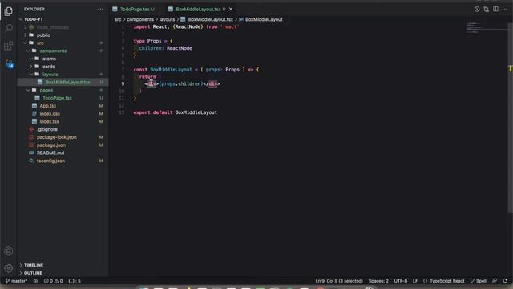Click components in the breadcrumb

pos(140,19)
